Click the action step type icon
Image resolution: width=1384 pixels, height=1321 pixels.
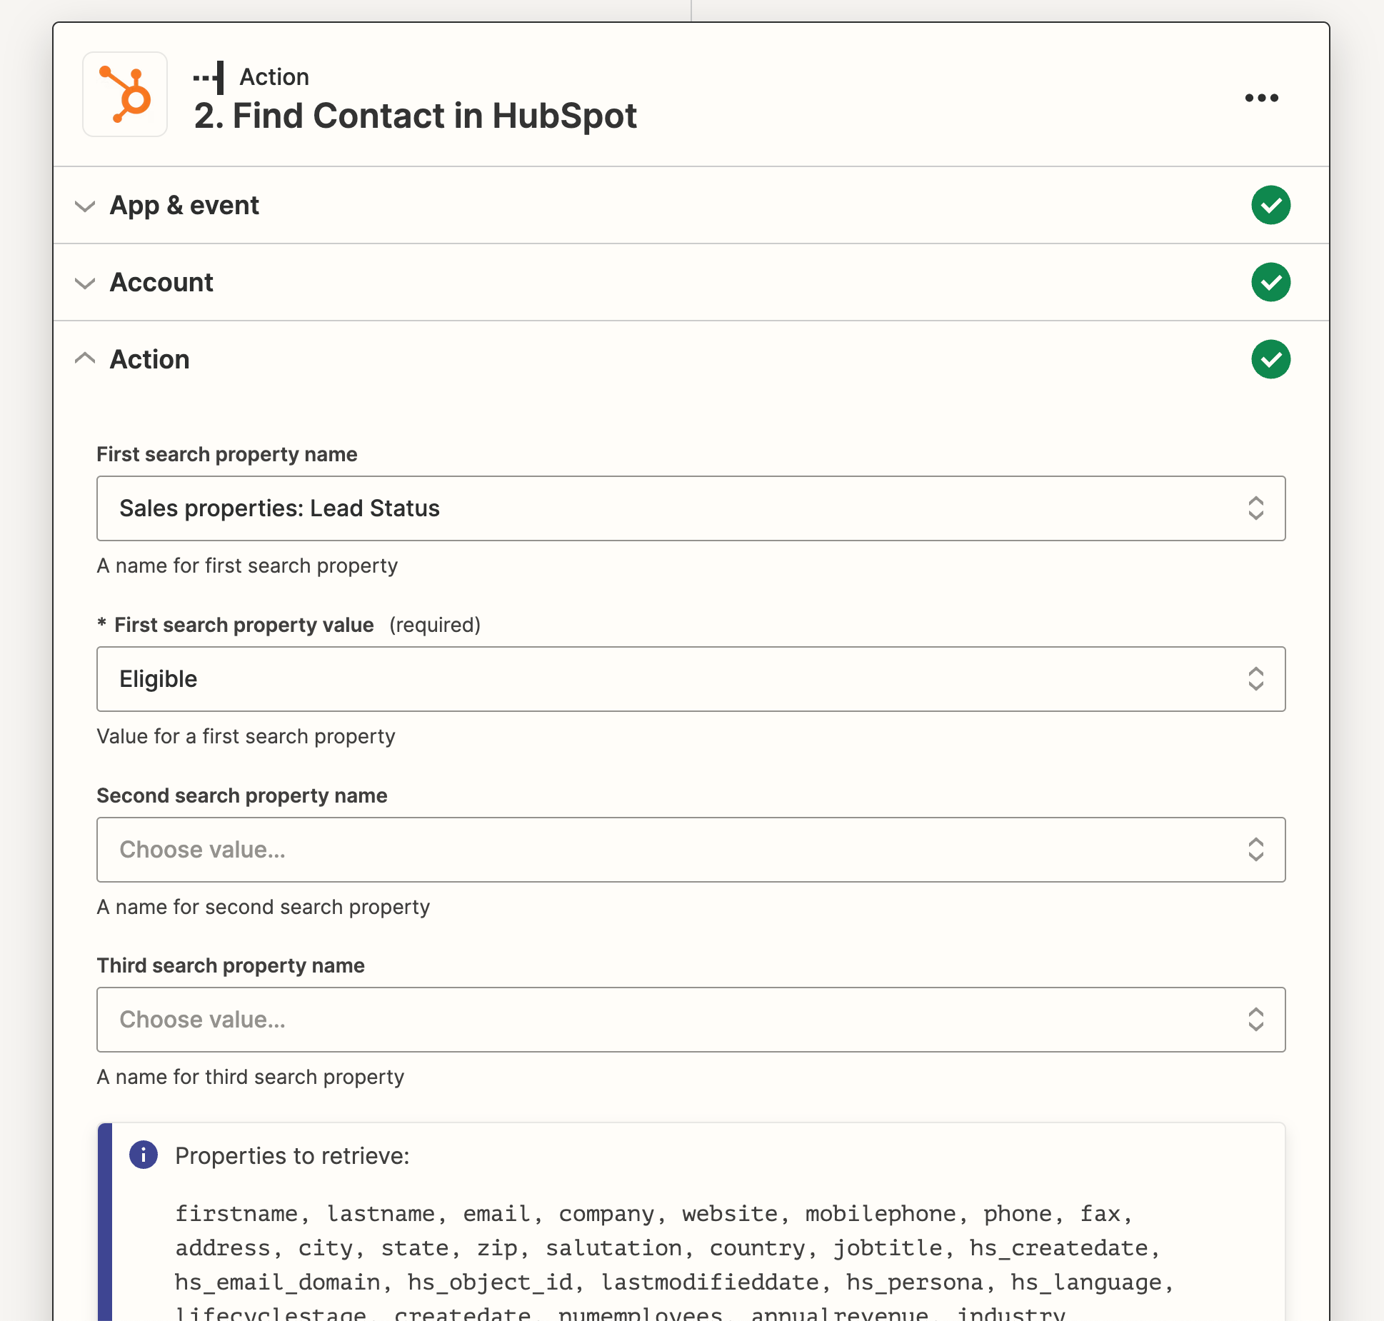(x=209, y=77)
